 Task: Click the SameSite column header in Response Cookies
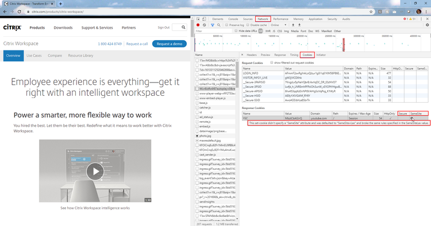[418, 114]
